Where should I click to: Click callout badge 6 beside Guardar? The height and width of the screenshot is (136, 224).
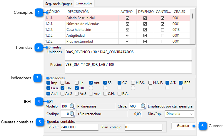pos(202,125)
